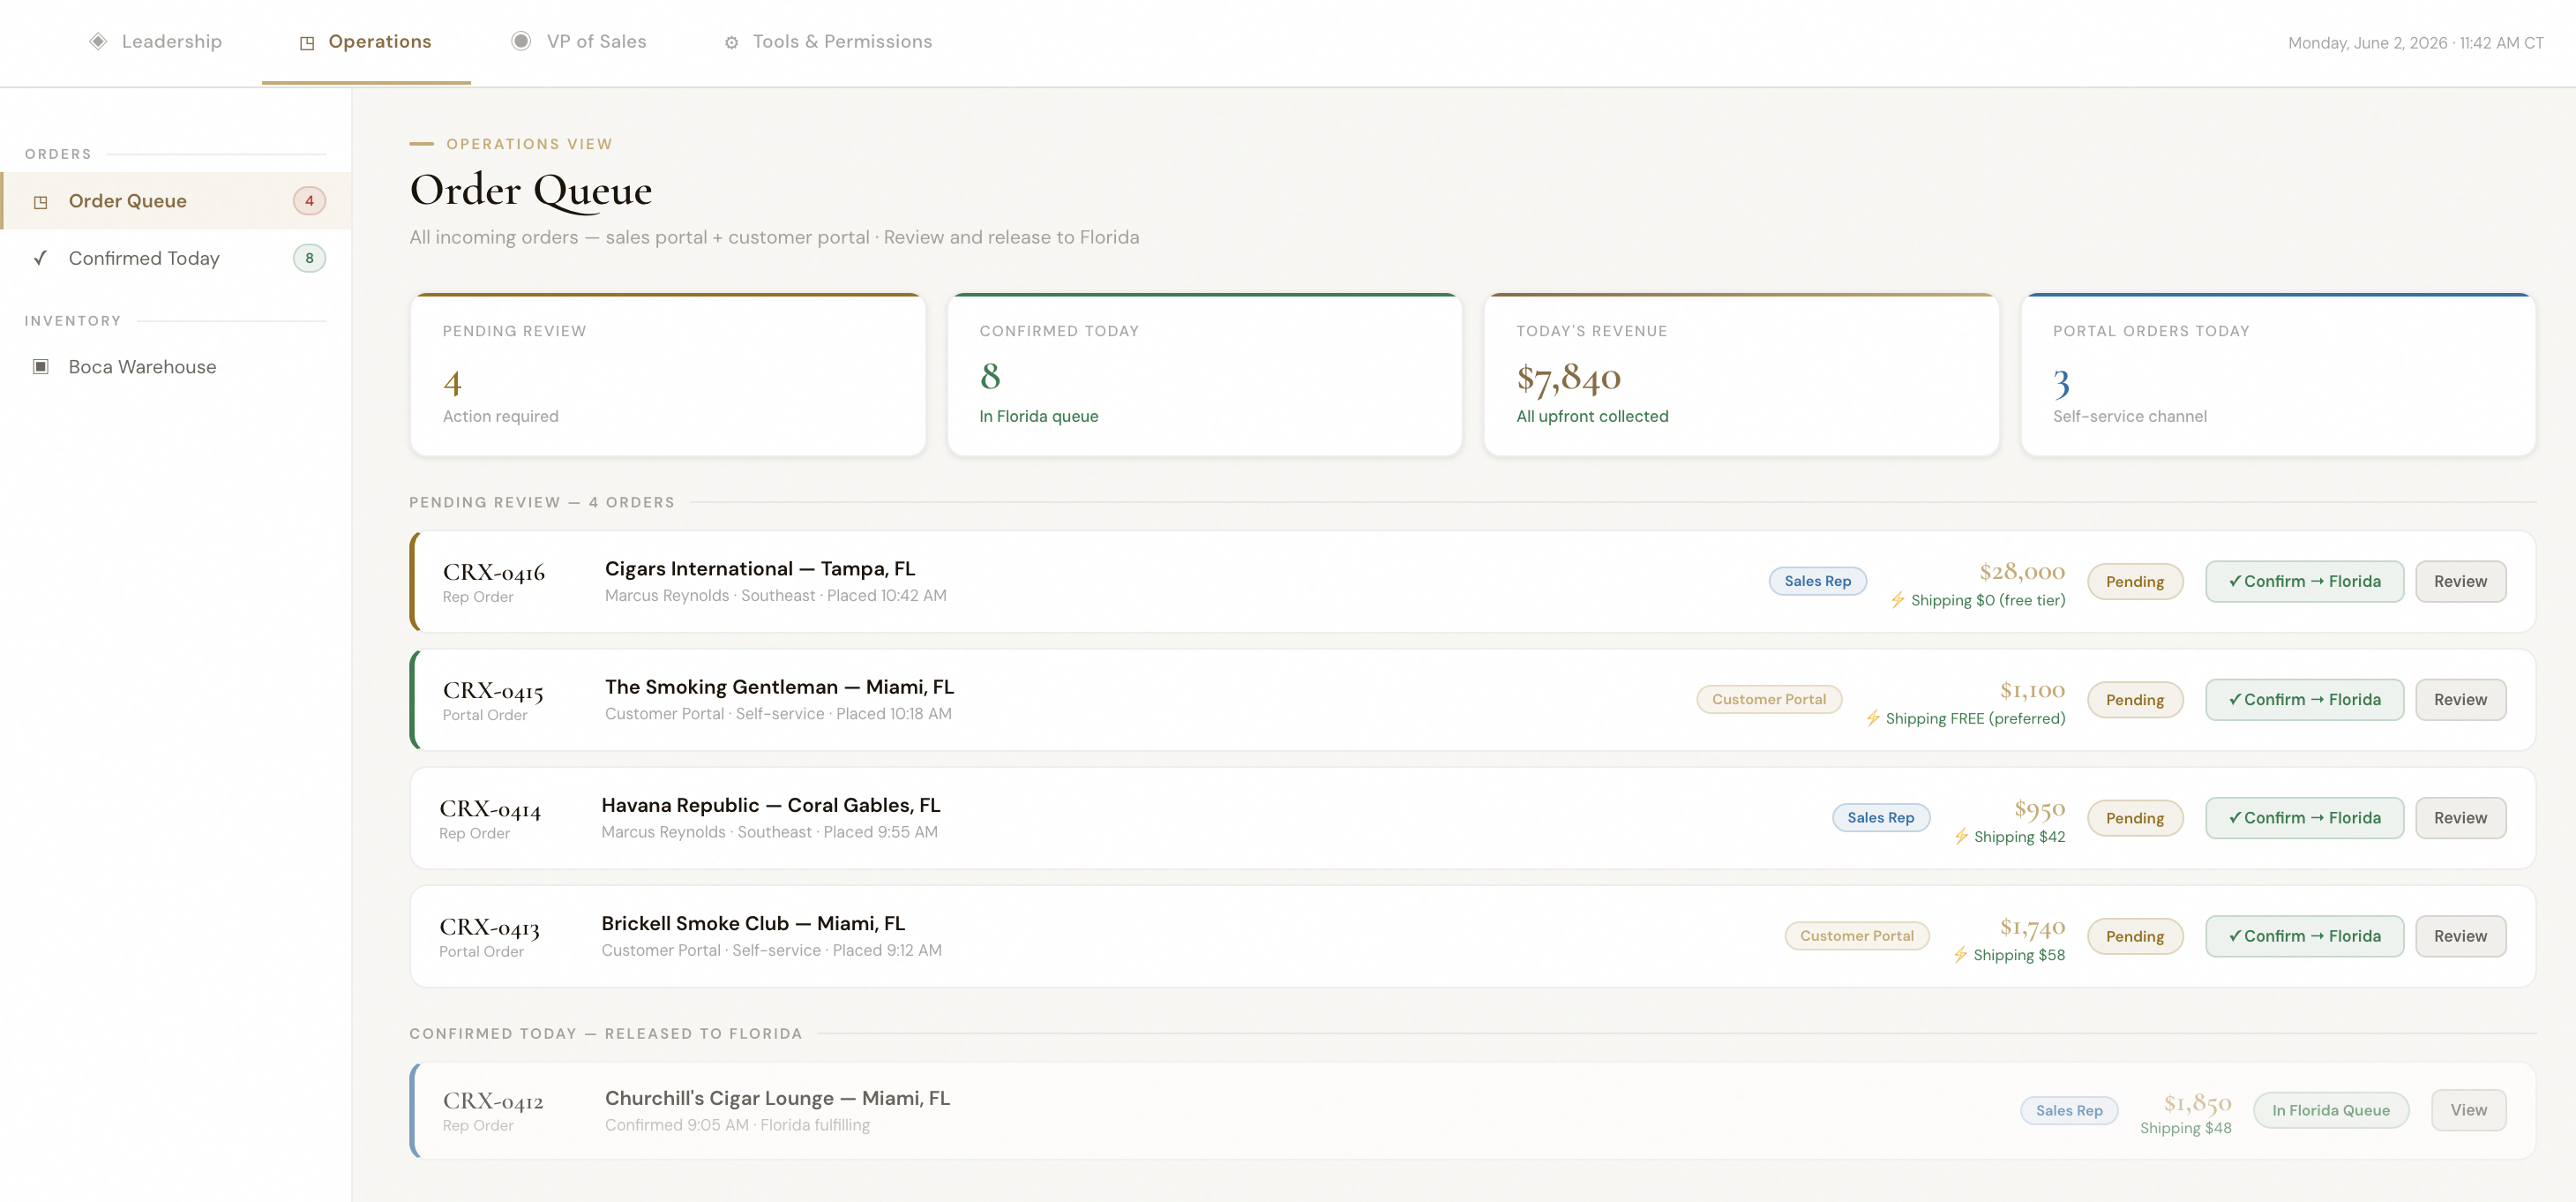The image size is (2576, 1202).
Task: Click the Order Queue count badge
Action: (x=309, y=201)
